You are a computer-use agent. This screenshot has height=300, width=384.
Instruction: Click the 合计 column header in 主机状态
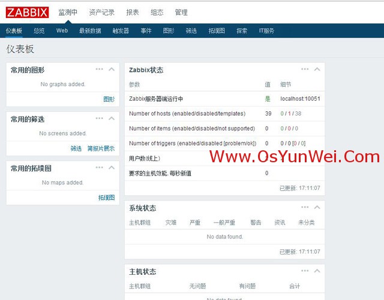click(295, 286)
